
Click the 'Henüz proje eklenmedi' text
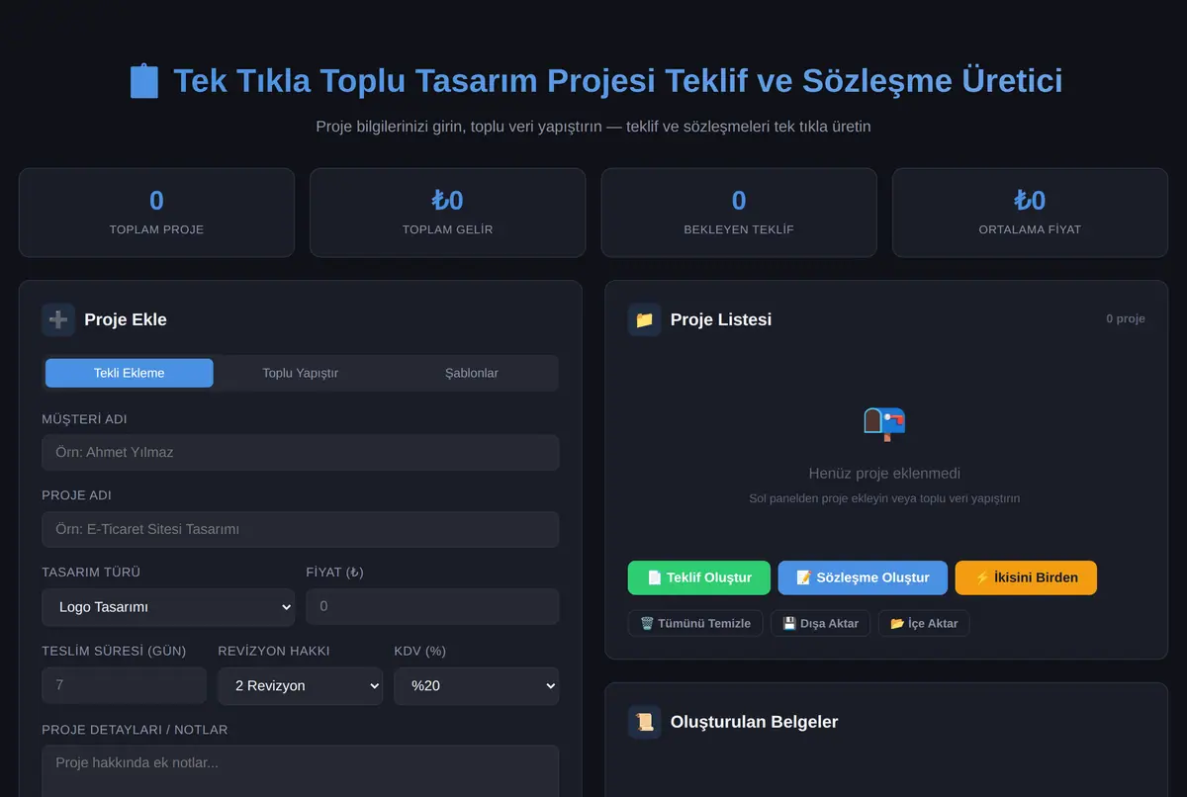pos(884,474)
